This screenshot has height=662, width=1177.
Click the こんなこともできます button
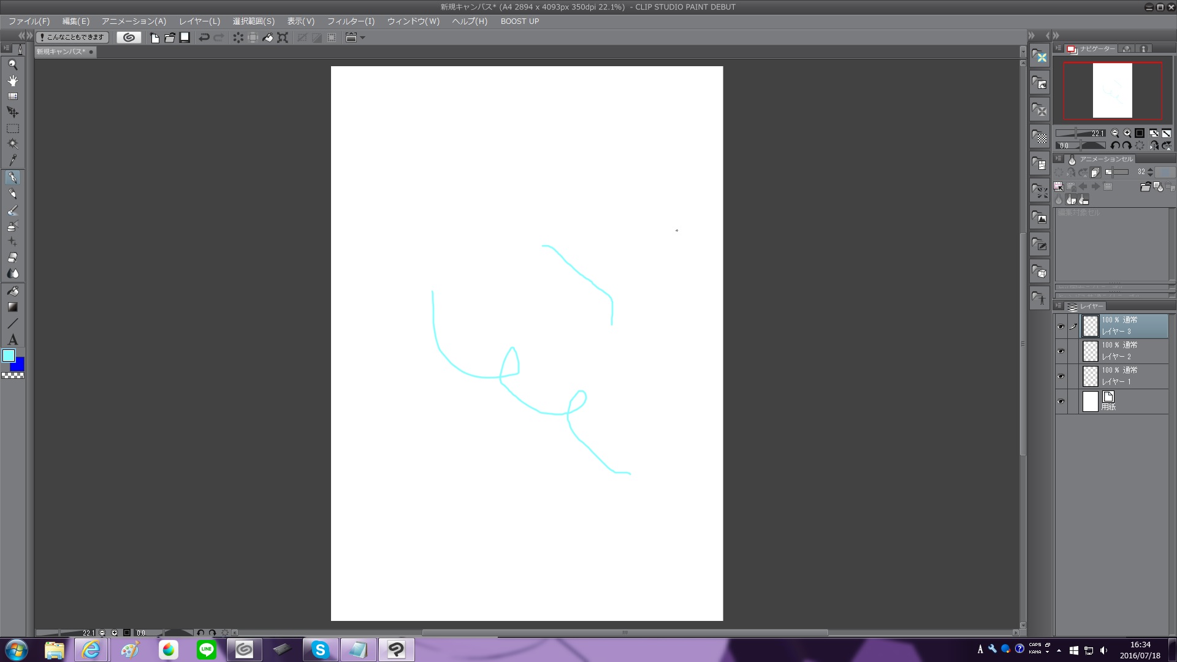[x=72, y=37]
